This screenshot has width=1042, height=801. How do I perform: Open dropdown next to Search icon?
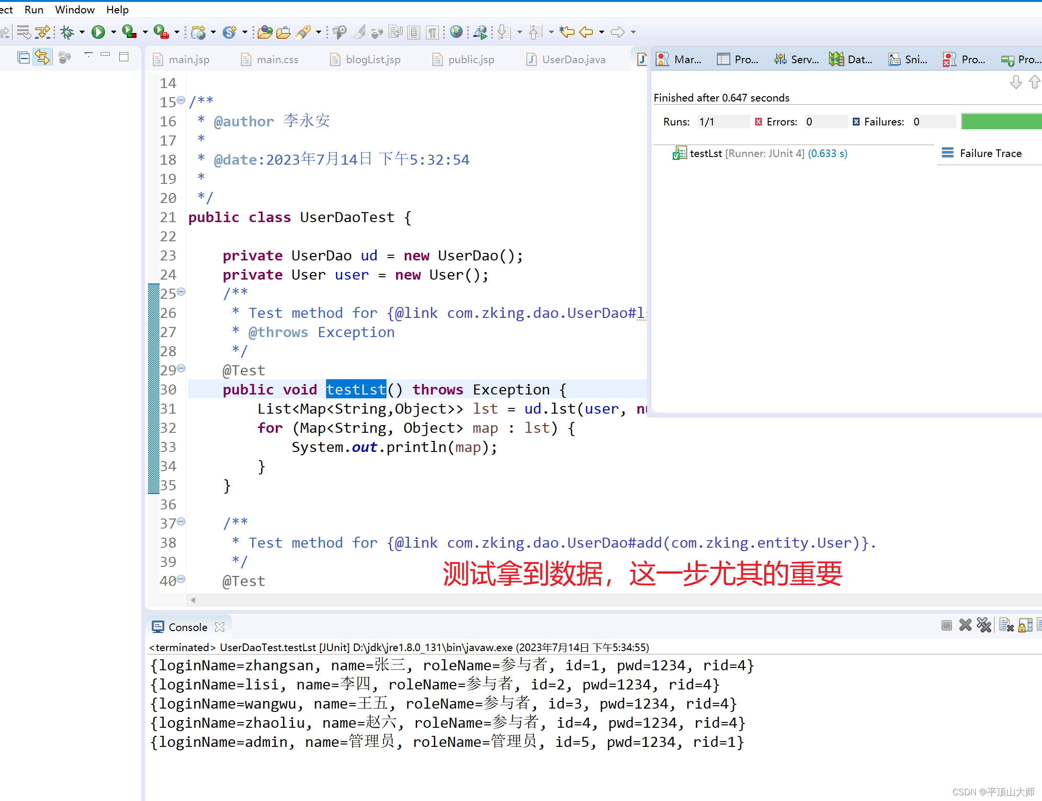(318, 33)
